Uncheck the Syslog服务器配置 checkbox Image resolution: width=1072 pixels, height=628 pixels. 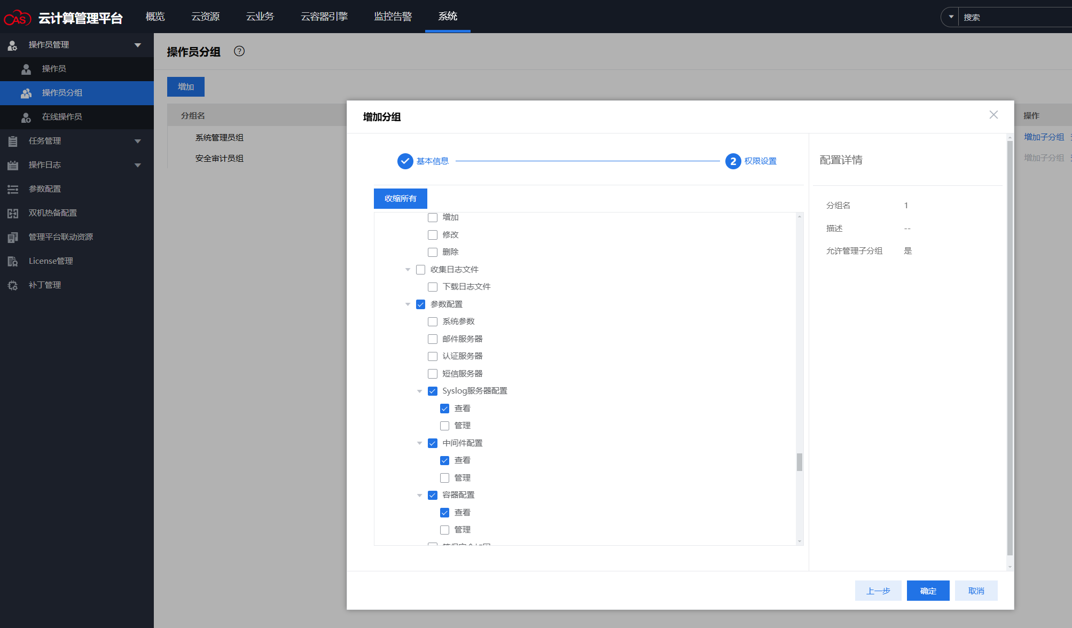pos(433,391)
